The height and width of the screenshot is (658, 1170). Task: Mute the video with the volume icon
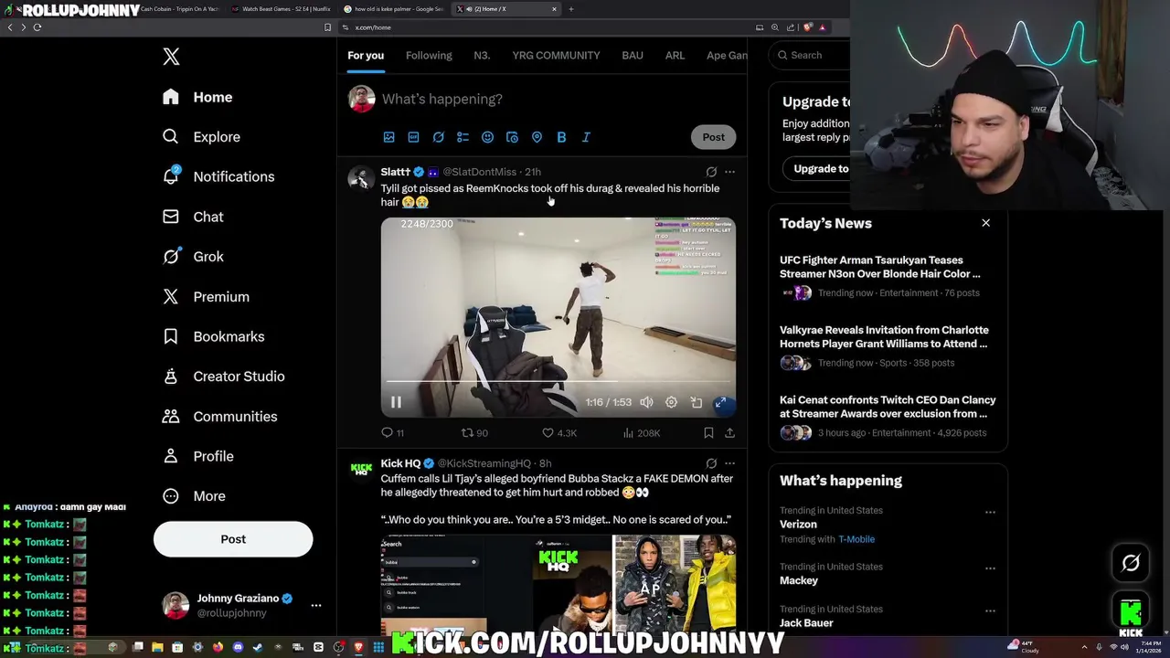point(646,402)
